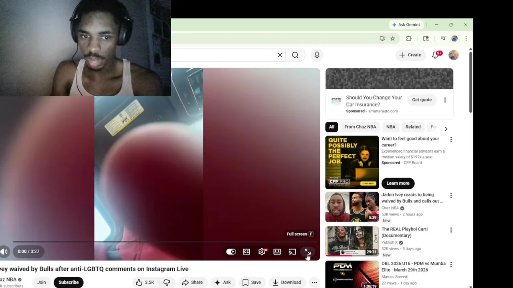Click the Publish X channel name
The height and width of the screenshot is (288, 513).
(x=390, y=242)
